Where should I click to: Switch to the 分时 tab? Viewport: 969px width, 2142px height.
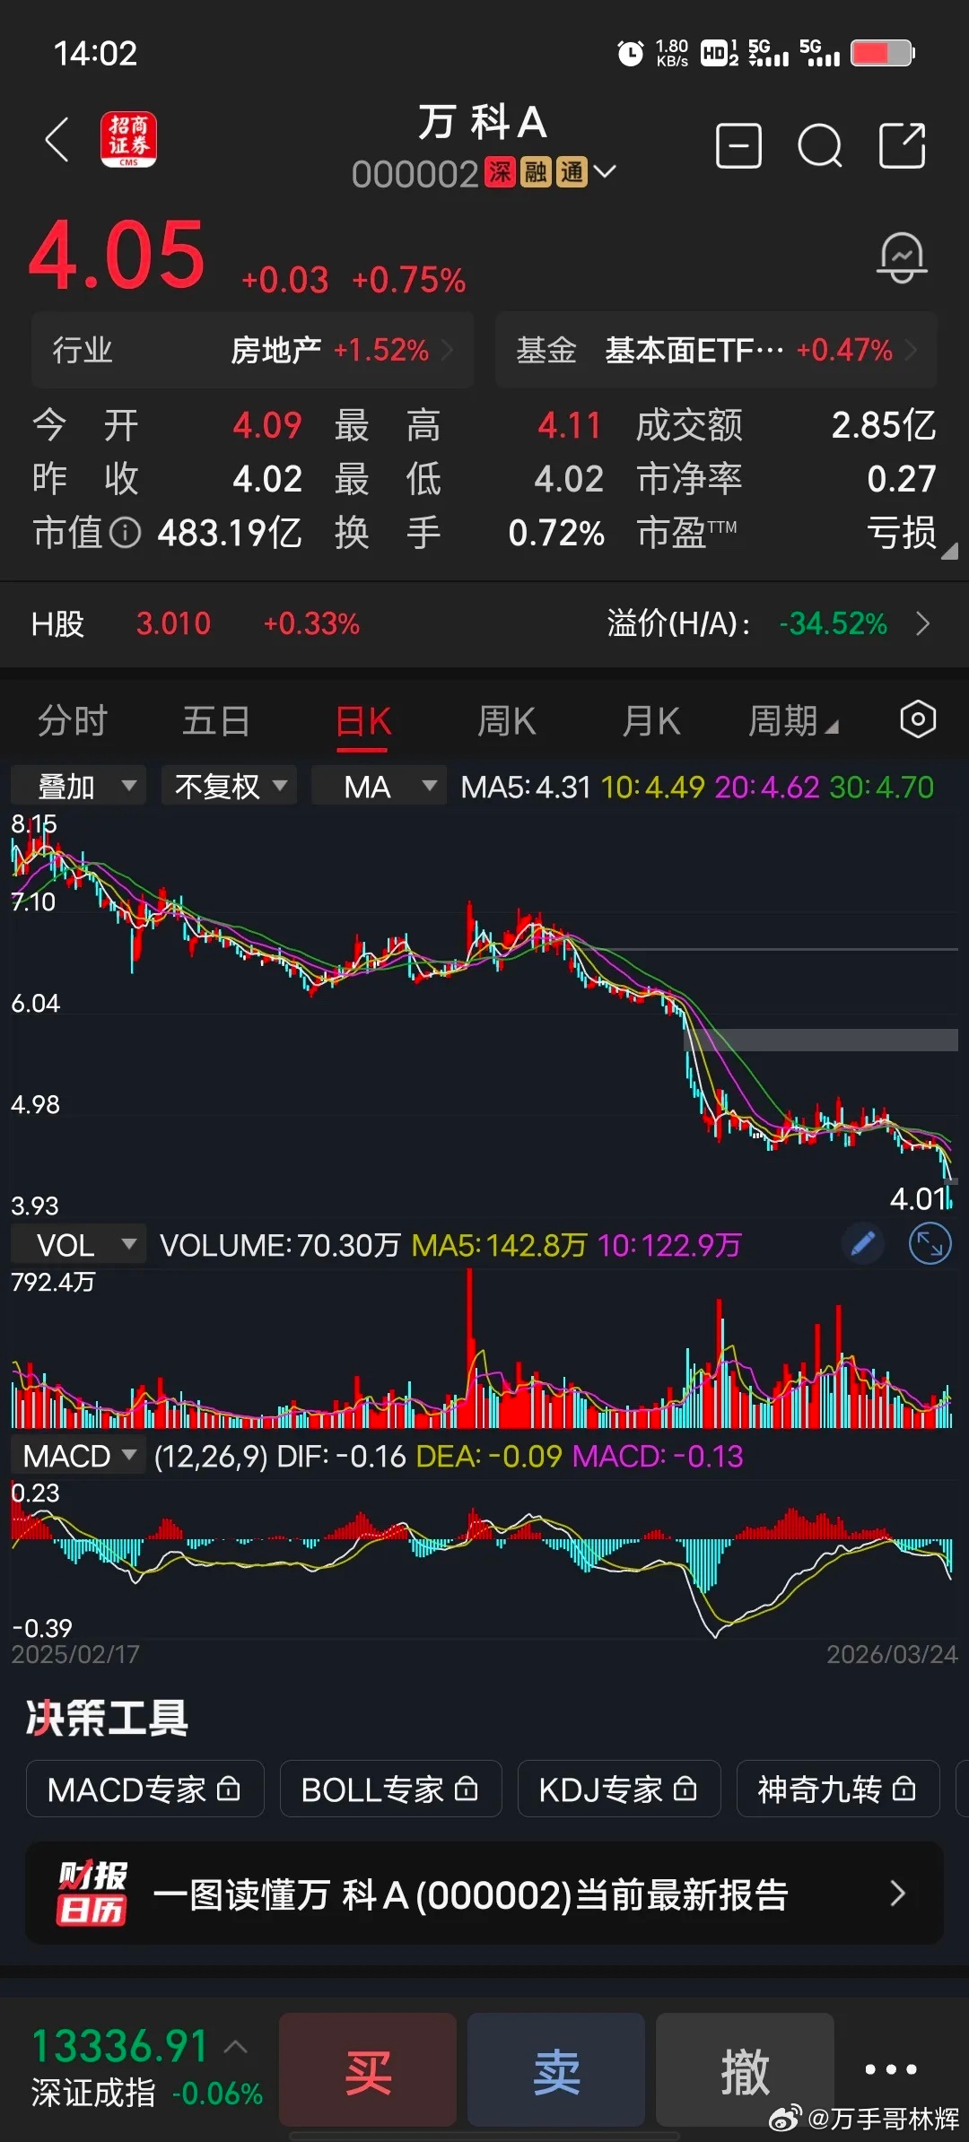[73, 720]
